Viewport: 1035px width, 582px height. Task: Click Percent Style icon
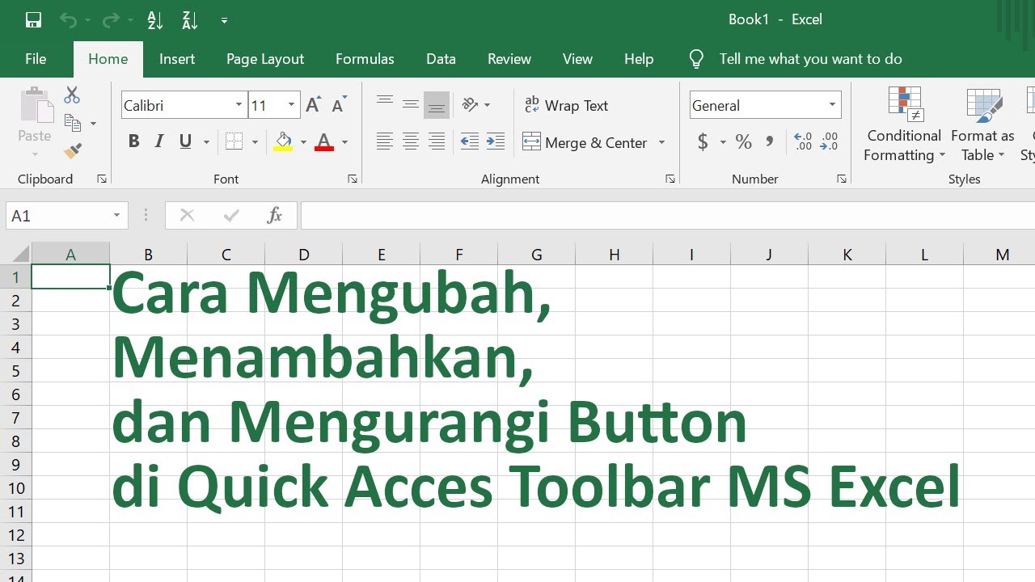[x=744, y=142]
